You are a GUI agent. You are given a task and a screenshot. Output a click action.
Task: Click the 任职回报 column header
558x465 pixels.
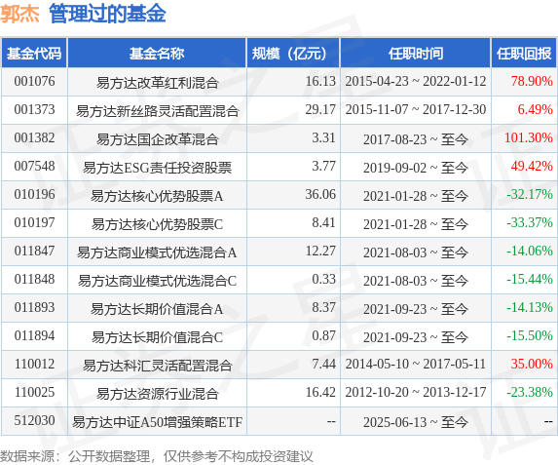[524, 54]
